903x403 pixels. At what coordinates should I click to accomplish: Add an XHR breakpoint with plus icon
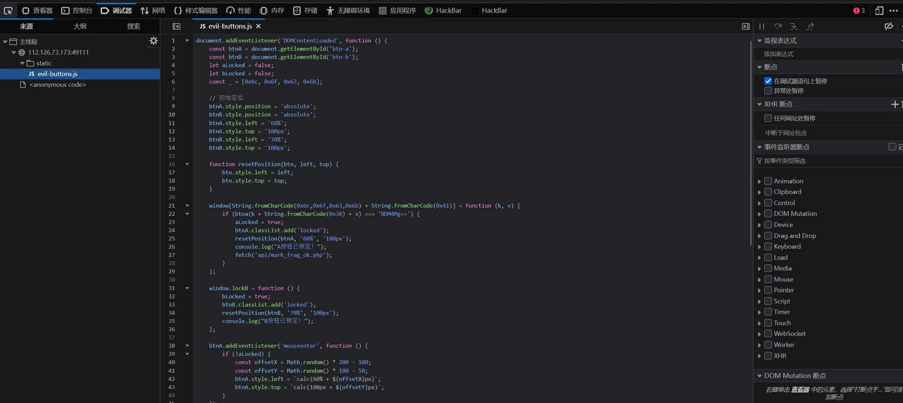click(x=895, y=104)
